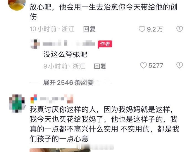Screen dimensions: 191x152
Task: Click the colorful badge beside third commenter's name
Action: pyautogui.click(x=34, y=99)
